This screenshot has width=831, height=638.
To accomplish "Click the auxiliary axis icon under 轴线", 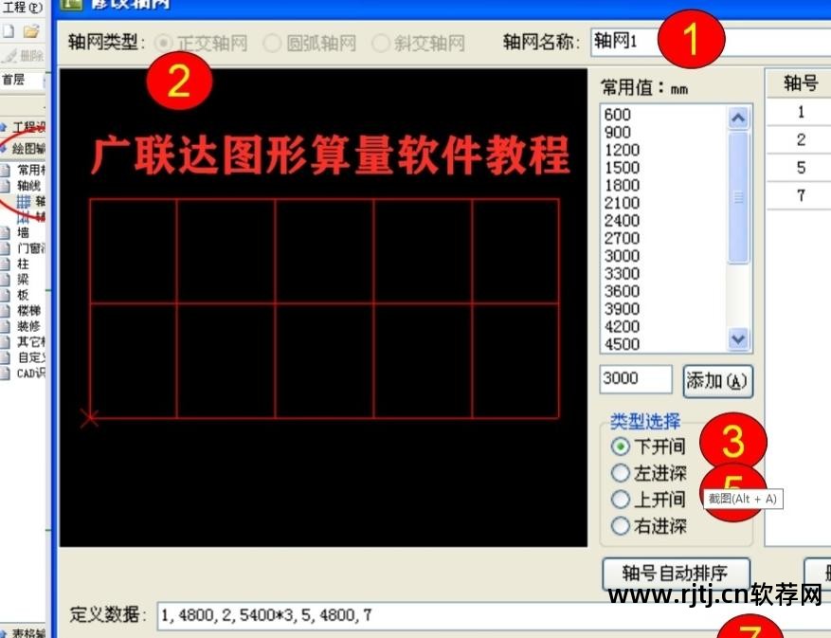I will click(24, 216).
